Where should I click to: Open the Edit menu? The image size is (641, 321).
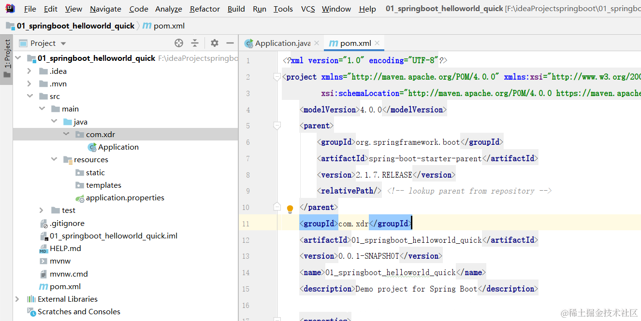pyautogui.click(x=50, y=9)
